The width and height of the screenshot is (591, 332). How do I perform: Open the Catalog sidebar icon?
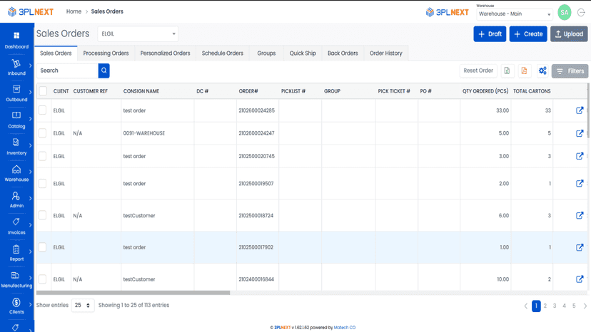16,115
